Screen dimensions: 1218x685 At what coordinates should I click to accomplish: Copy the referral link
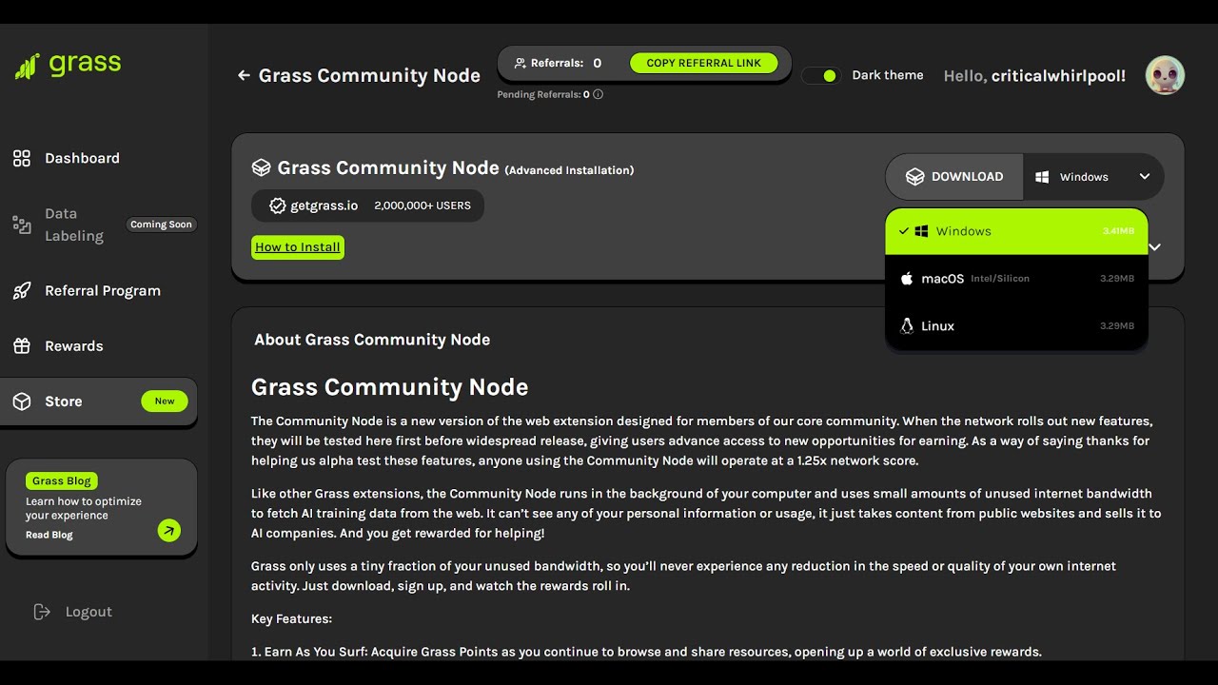(x=704, y=64)
